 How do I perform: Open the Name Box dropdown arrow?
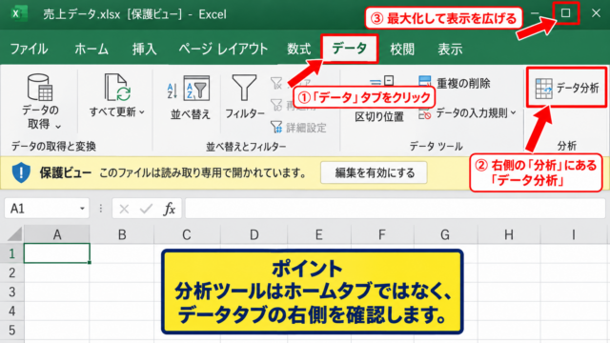point(82,209)
